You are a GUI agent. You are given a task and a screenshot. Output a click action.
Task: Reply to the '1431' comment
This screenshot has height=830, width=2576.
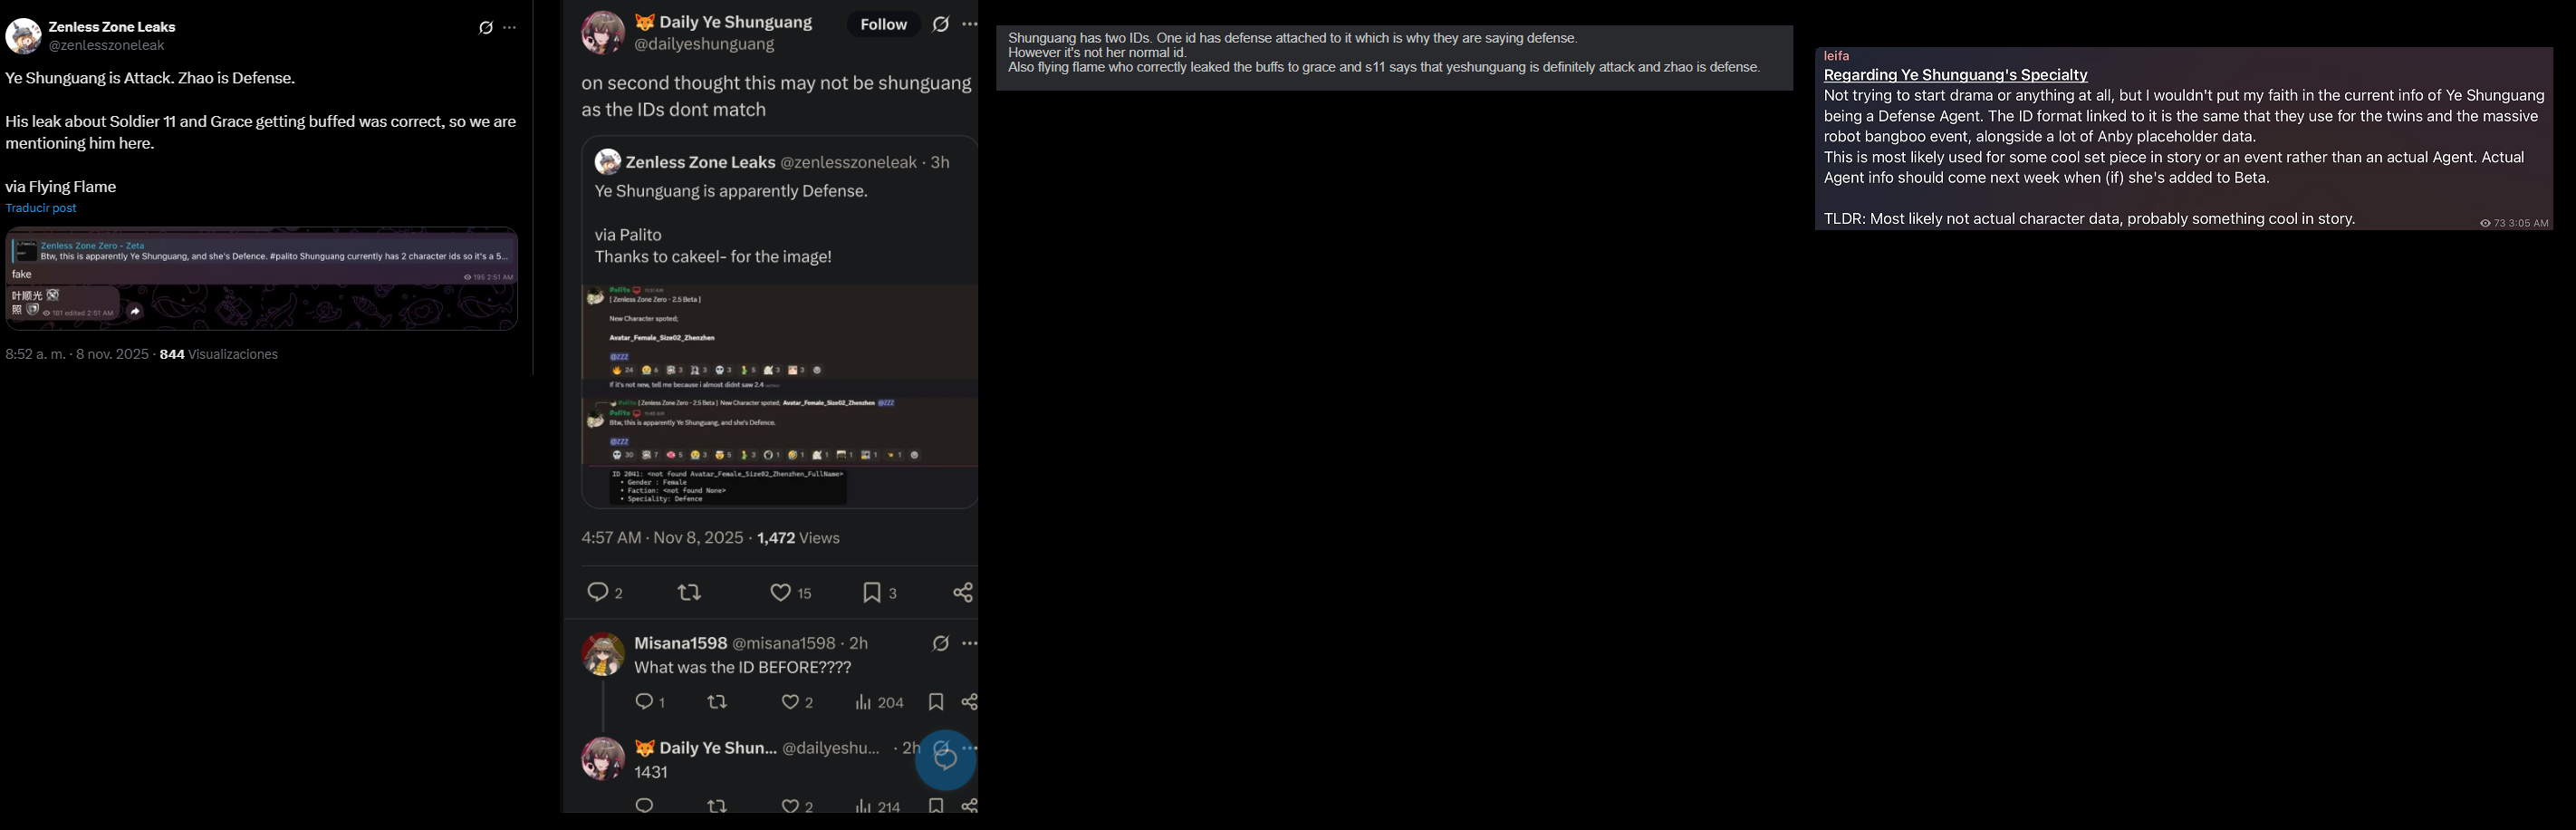pyautogui.click(x=645, y=805)
